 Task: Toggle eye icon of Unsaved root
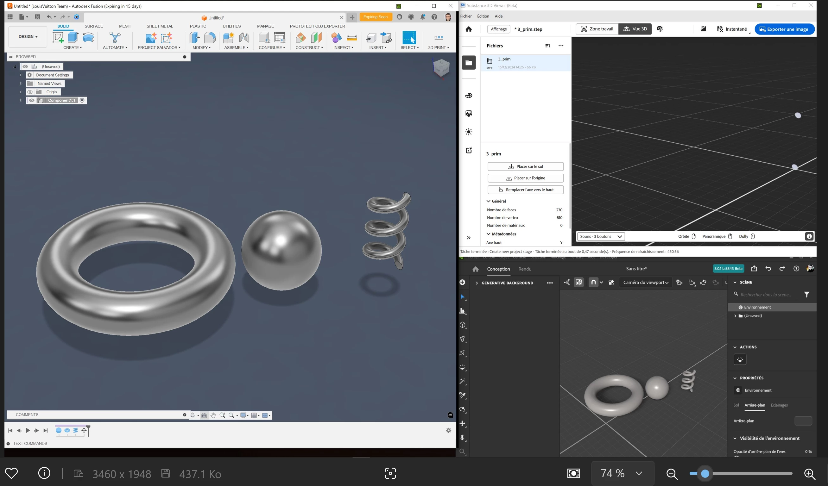pyautogui.click(x=25, y=67)
